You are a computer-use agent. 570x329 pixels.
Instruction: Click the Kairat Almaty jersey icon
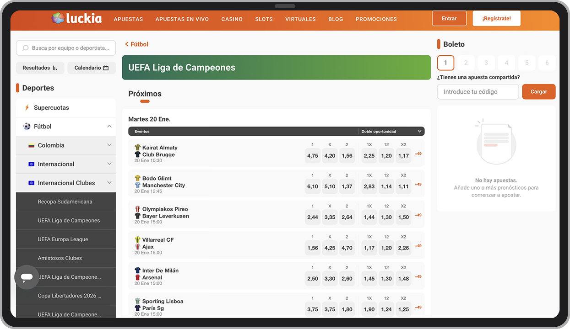tap(137, 148)
